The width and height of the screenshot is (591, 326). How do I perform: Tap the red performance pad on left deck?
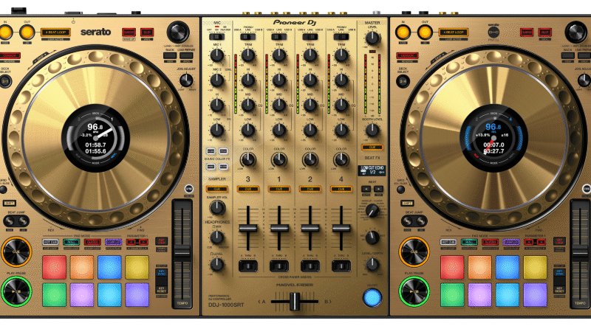click(x=54, y=267)
